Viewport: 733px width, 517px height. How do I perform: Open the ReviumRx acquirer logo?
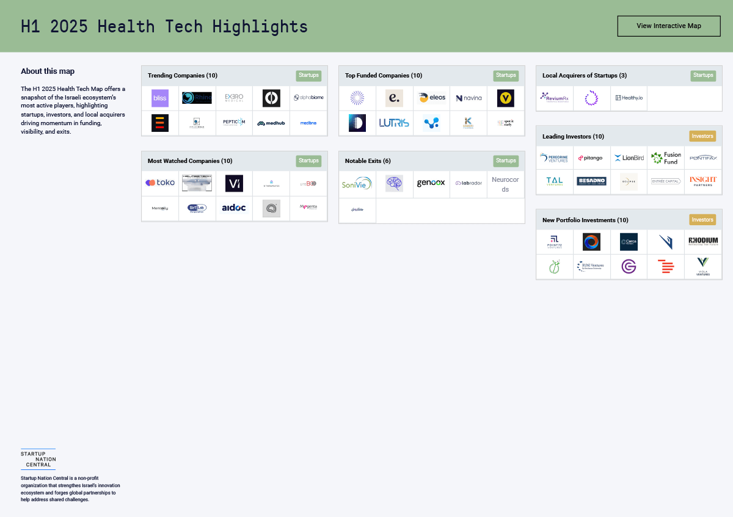click(x=555, y=98)
